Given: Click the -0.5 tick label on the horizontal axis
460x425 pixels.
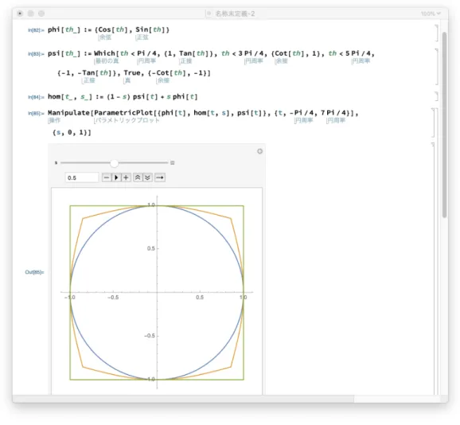Looking at the screenshot, I should tap(113, 298).
